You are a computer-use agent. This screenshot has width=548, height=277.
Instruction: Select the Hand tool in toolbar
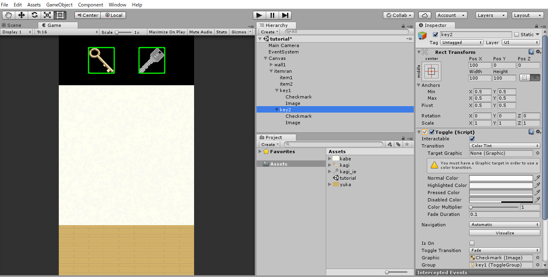coord(9,15)
